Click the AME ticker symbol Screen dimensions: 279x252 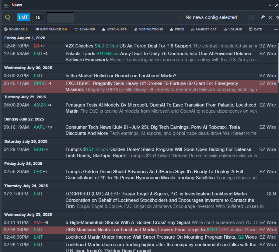(x=38, y=222)
